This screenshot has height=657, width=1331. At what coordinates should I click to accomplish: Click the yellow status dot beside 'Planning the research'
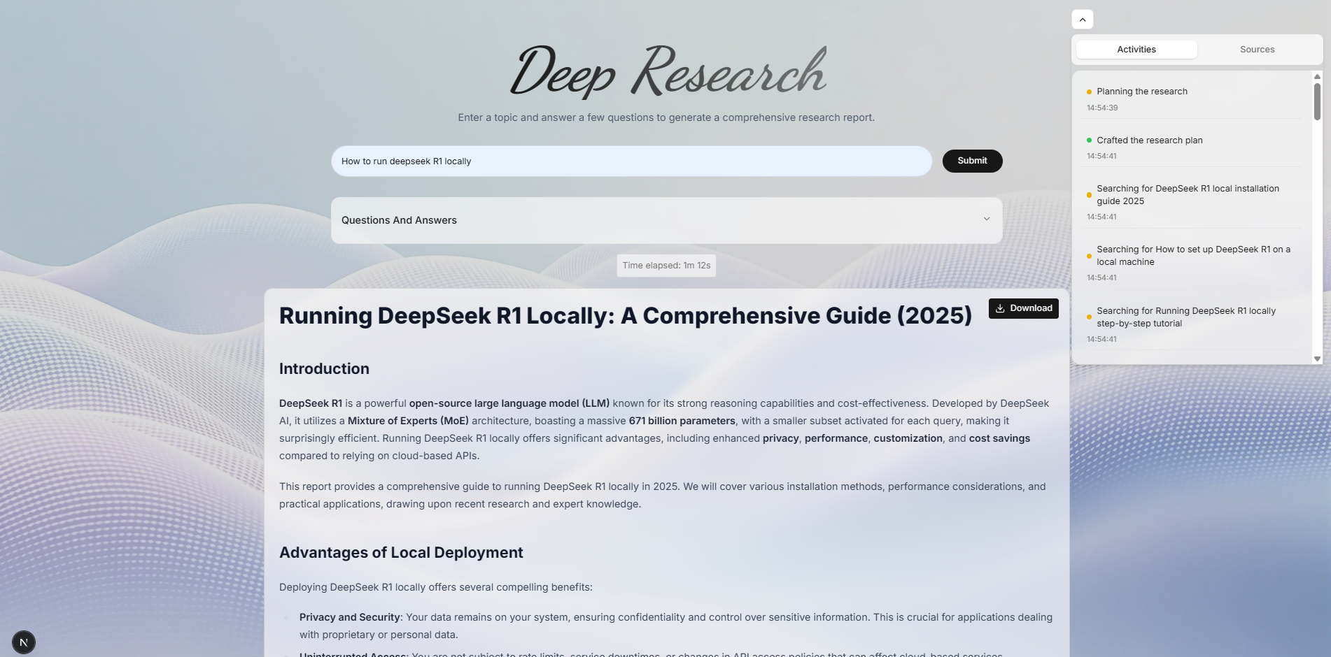pos(1089,92)
